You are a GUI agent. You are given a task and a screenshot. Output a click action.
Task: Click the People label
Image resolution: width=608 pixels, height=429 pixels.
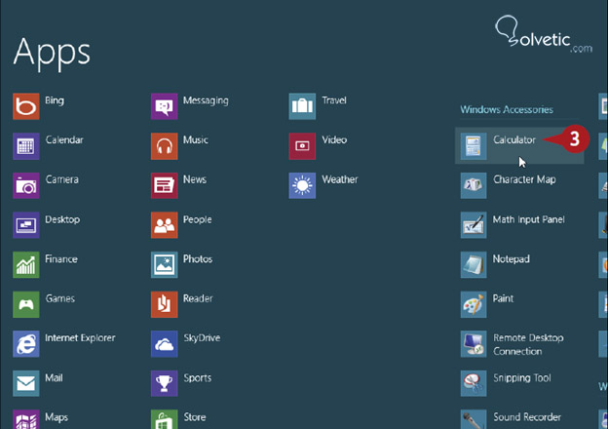coord(198,220)
